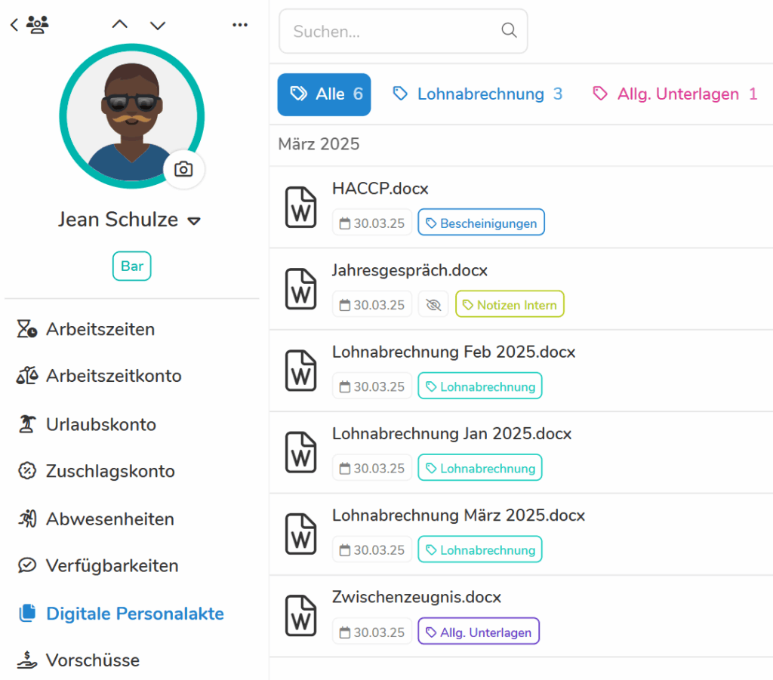773x680 pixels.
Task: Go back using the left chevron arrow
Action: [14, 25]
